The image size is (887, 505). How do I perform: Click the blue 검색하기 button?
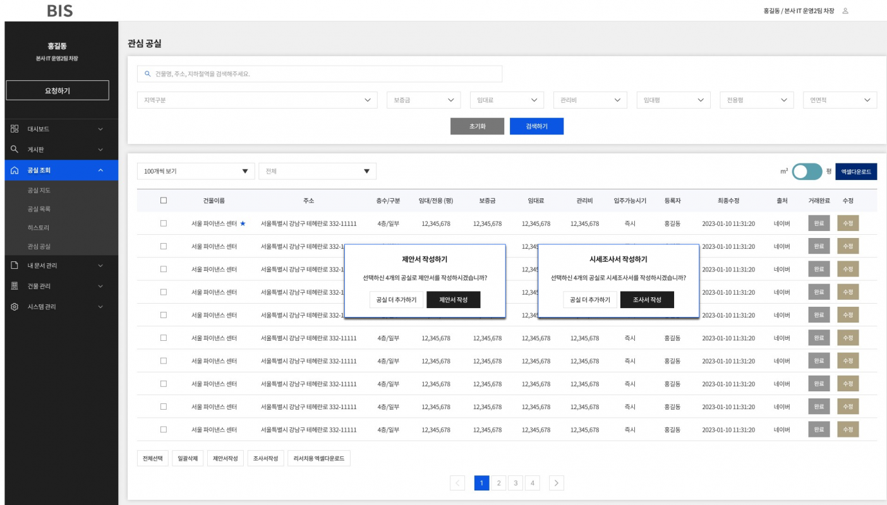coord(536,126)
